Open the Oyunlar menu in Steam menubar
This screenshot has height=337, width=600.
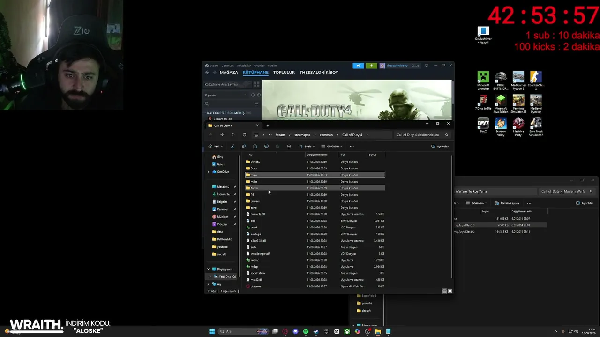(x=259, y=66)
